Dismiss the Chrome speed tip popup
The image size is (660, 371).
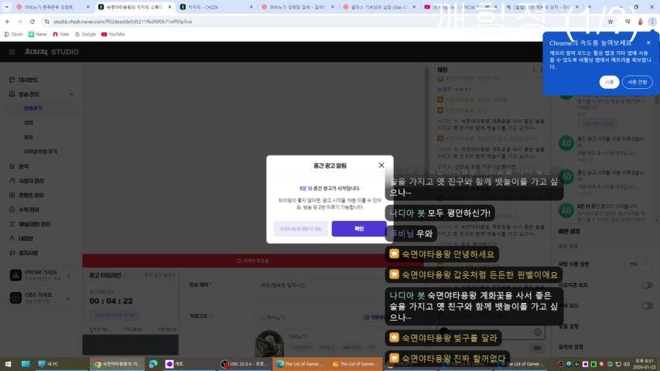pyautogui.click(x=648, y=43)
